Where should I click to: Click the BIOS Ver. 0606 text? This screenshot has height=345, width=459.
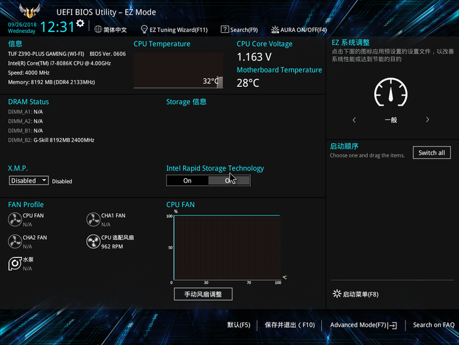(x=108, y=54)
